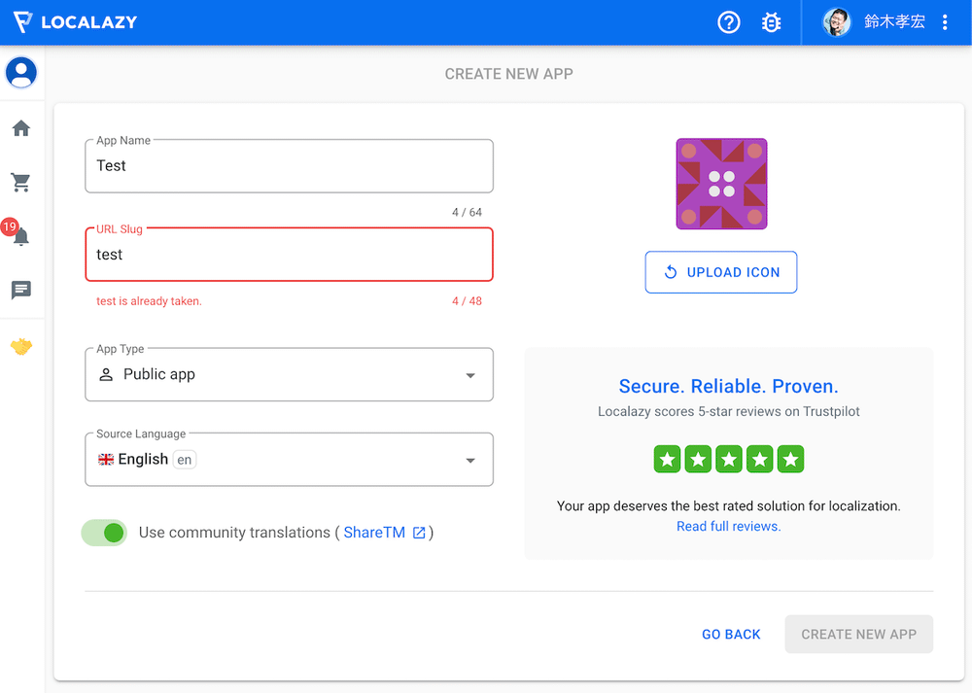
Task: Click the purple app icon thumbnail
Action: click(721, 184)
